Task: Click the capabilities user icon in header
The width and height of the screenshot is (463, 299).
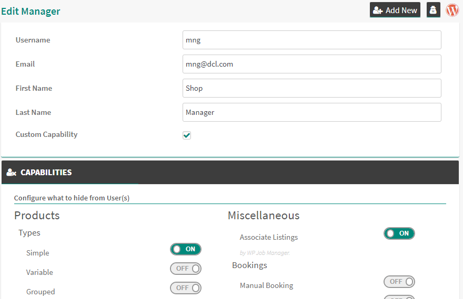Action: [x=11, y=173]
